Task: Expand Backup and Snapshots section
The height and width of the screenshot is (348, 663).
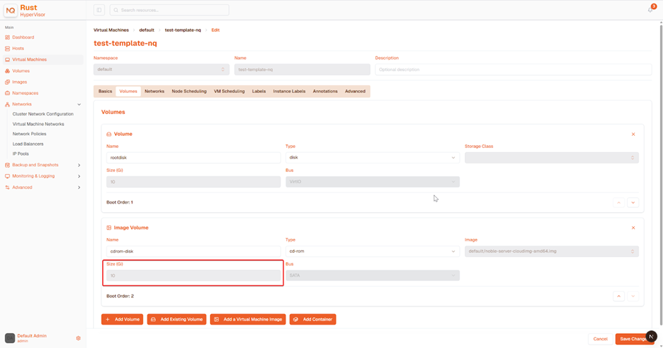Action: (79, 165)
